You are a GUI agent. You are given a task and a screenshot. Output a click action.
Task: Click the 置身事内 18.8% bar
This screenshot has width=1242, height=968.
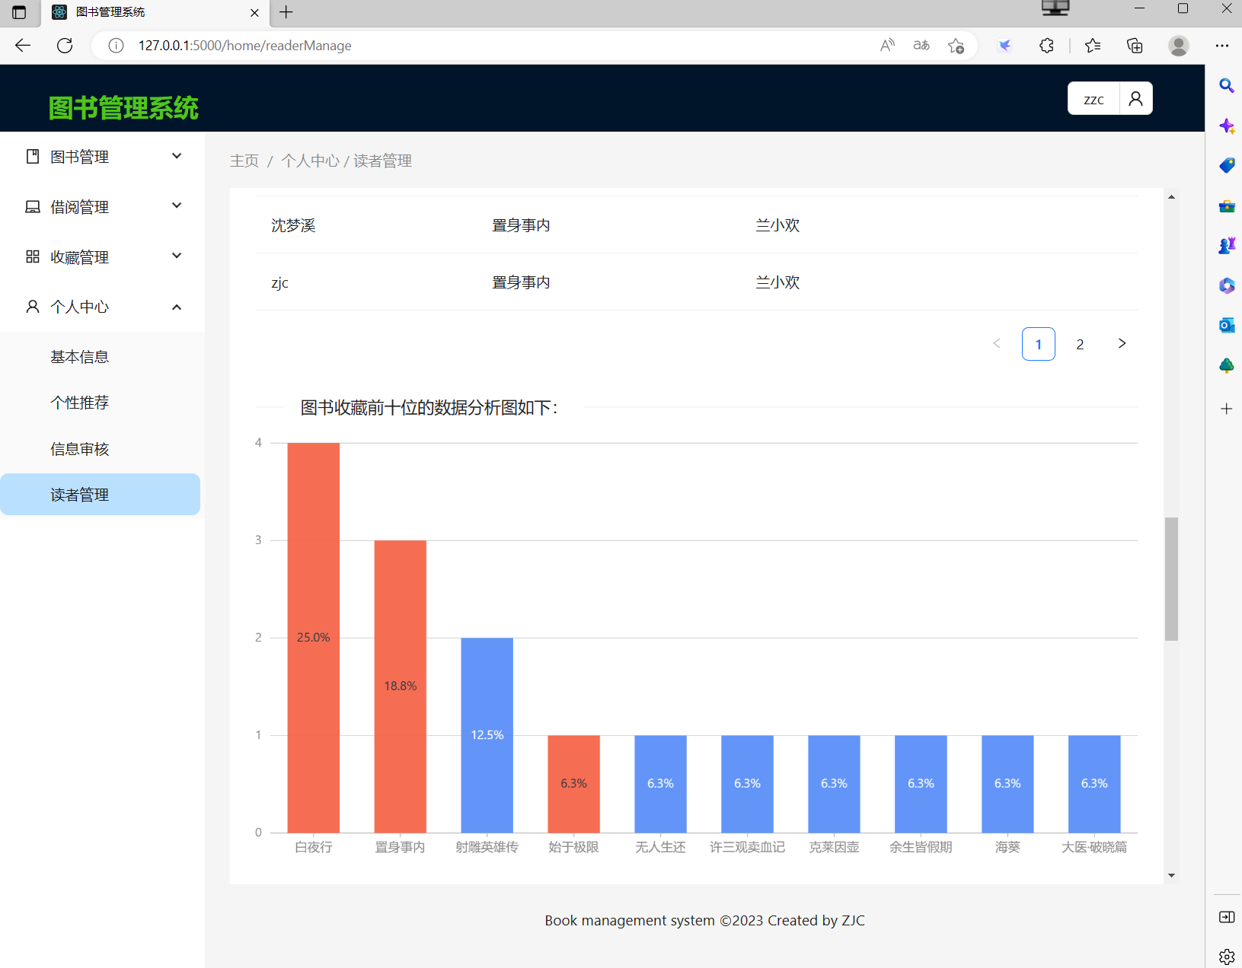(x=400, y=686)
